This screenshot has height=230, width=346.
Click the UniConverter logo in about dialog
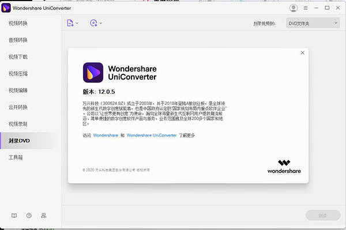tap(93, 73)
